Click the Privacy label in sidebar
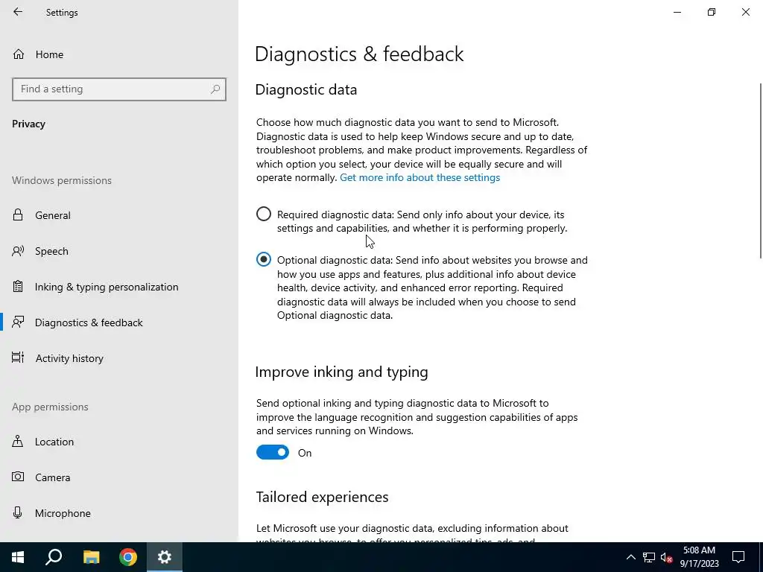Viewport: 763px width, 572px height. (x=29, y=124)
